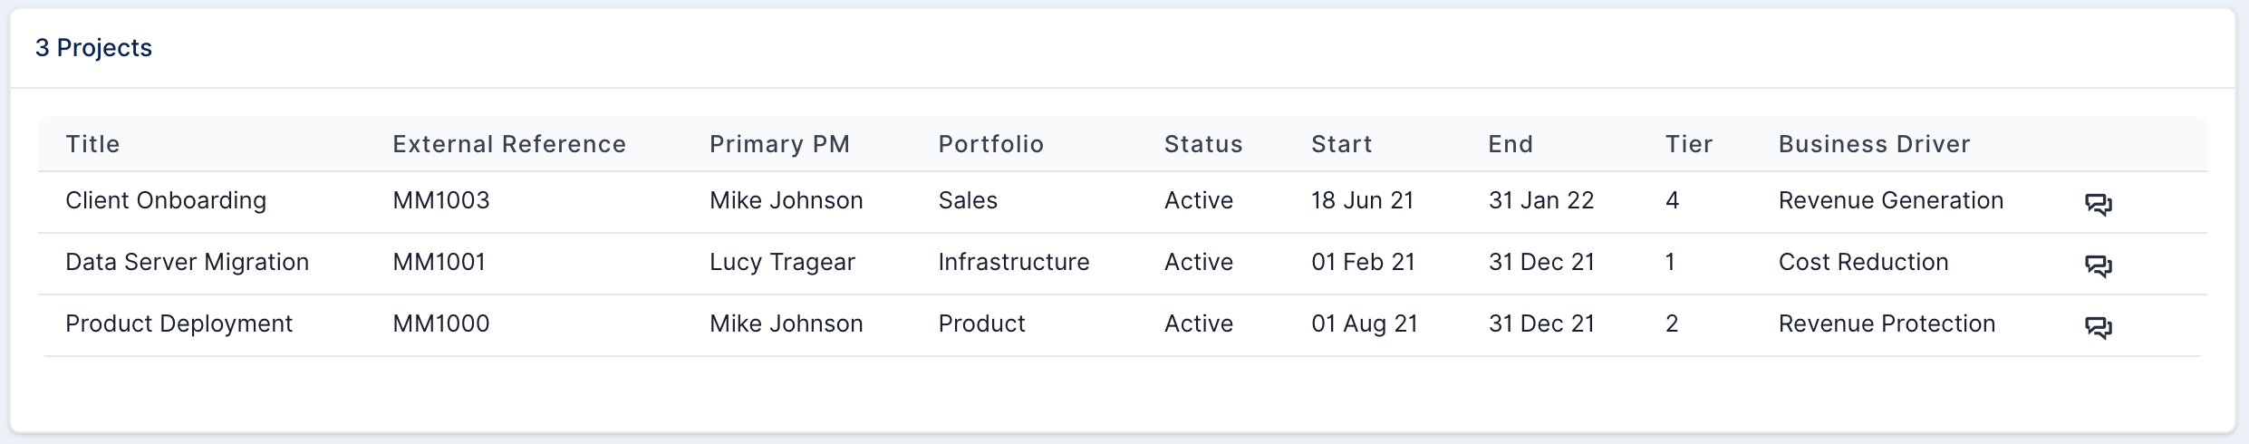Viewport: 2249px width, 444px height.
Task: Open comments for Client Onboarding project
Action: tap(2098, 204)
